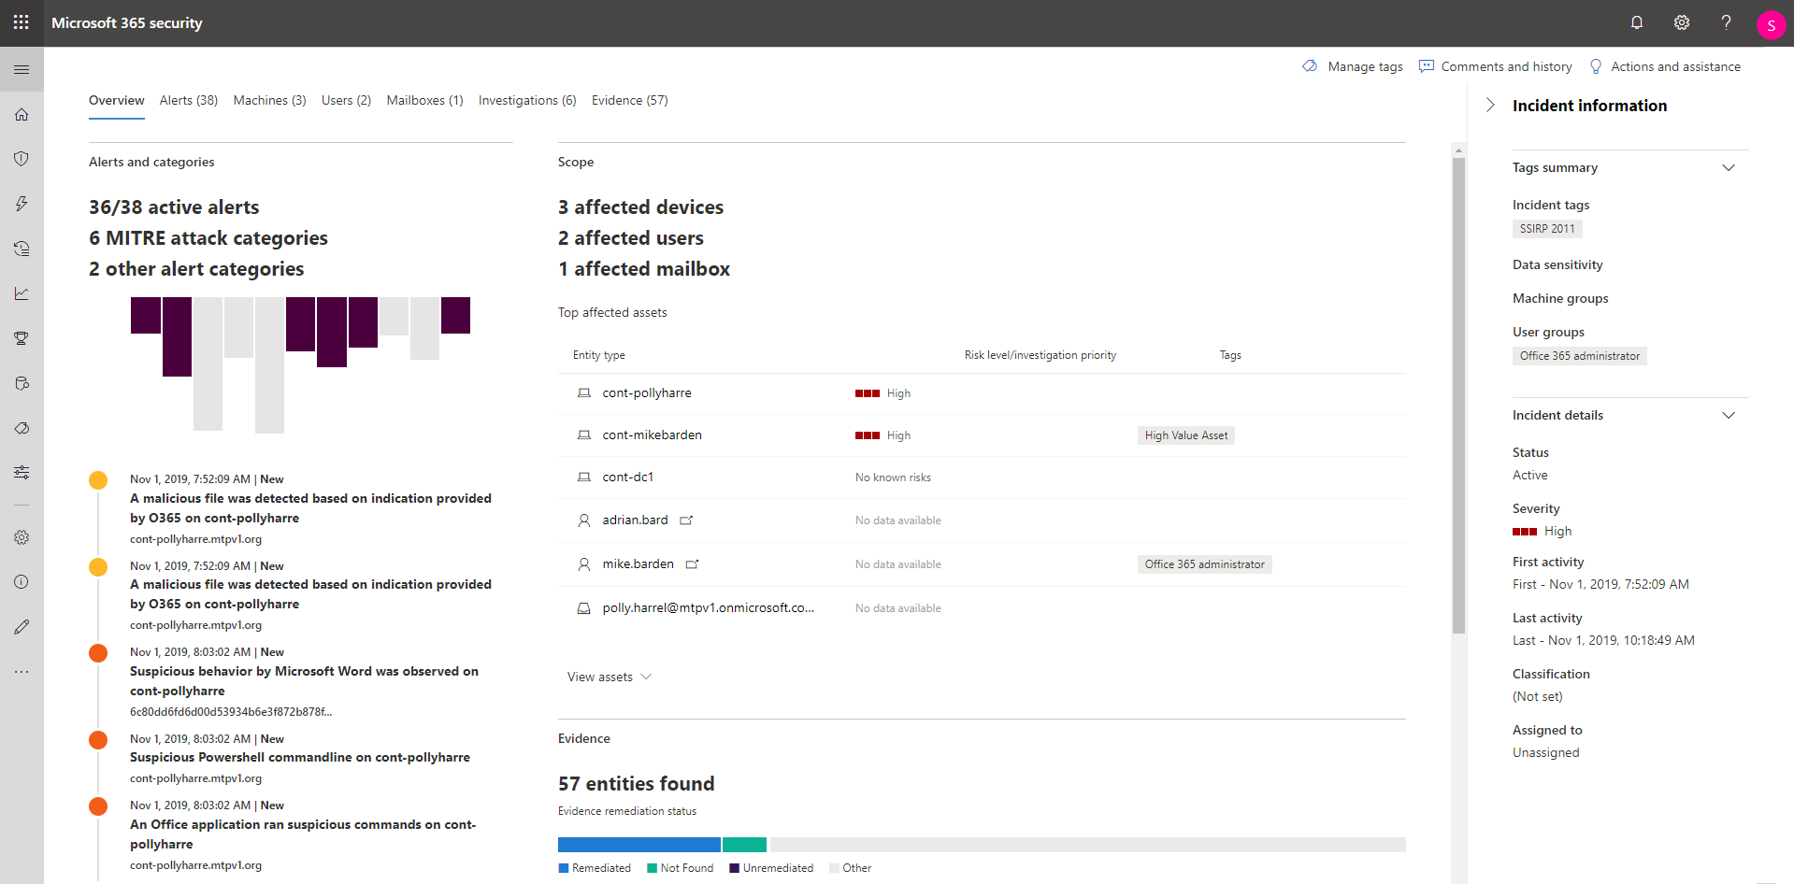Open Settings using the sidebar gear icon
This screenshot has width=1794, height=884.
[21, 537]
